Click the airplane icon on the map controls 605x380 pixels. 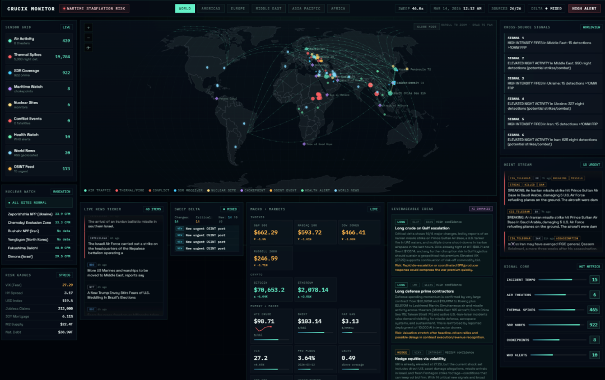(x=89, y=48)
